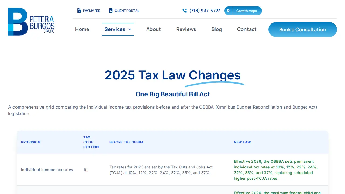Viewport: 345px width, 194px height.
Task: Click the Provision column header
Action: tap(31, 142)
